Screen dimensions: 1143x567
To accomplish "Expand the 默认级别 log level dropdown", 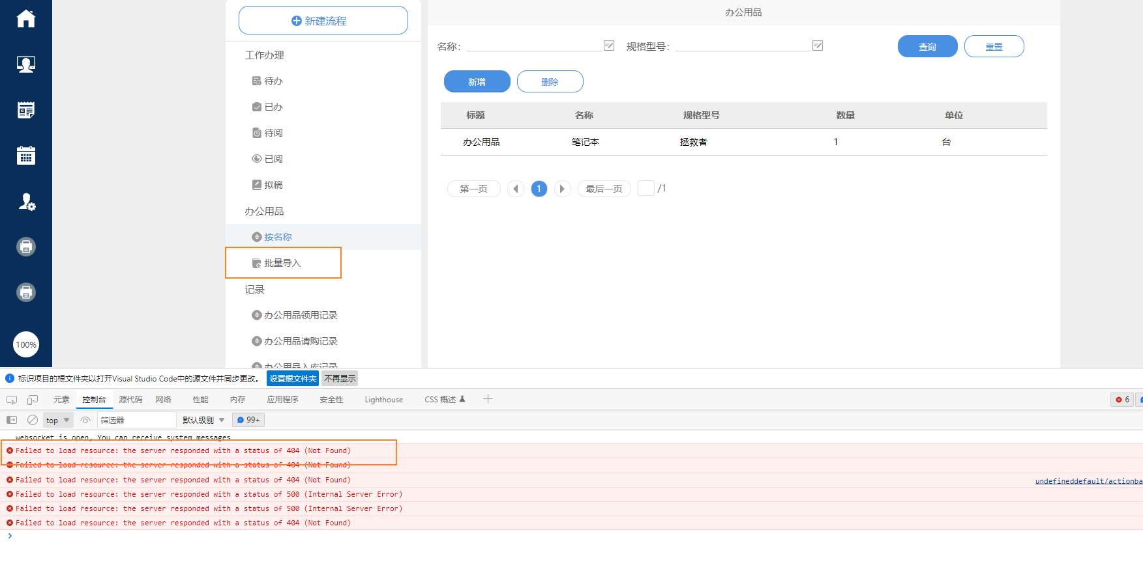I will (203, 420).
